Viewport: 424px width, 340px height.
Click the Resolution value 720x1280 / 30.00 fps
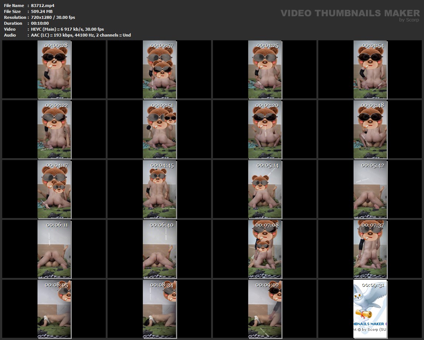tap(53, 17)
